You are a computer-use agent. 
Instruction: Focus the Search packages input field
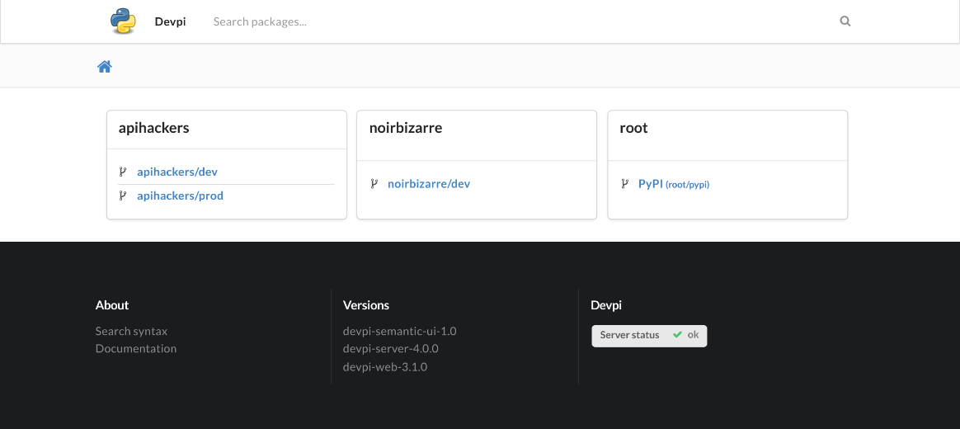(520, 21)
